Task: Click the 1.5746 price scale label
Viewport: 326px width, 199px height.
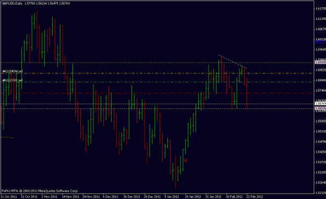Action: point(321,90)
